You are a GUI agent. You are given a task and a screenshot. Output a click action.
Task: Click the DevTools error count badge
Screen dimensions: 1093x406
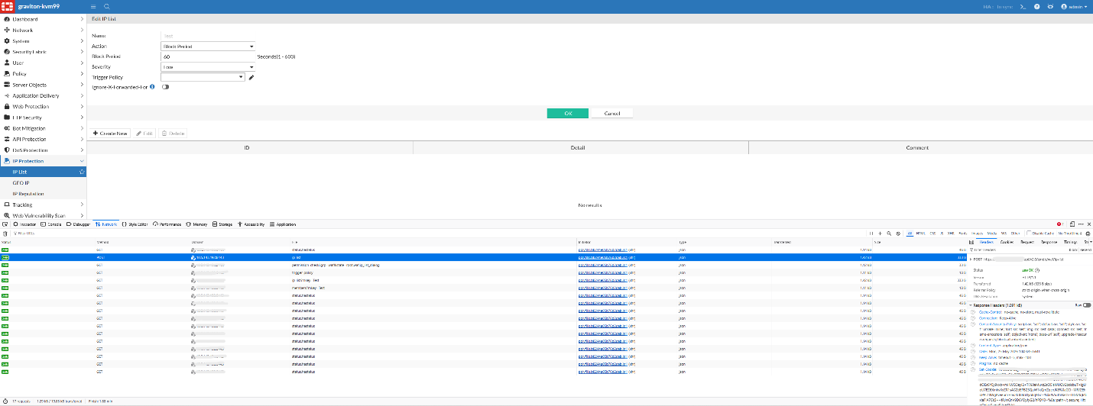click(x=1060, y=224)
